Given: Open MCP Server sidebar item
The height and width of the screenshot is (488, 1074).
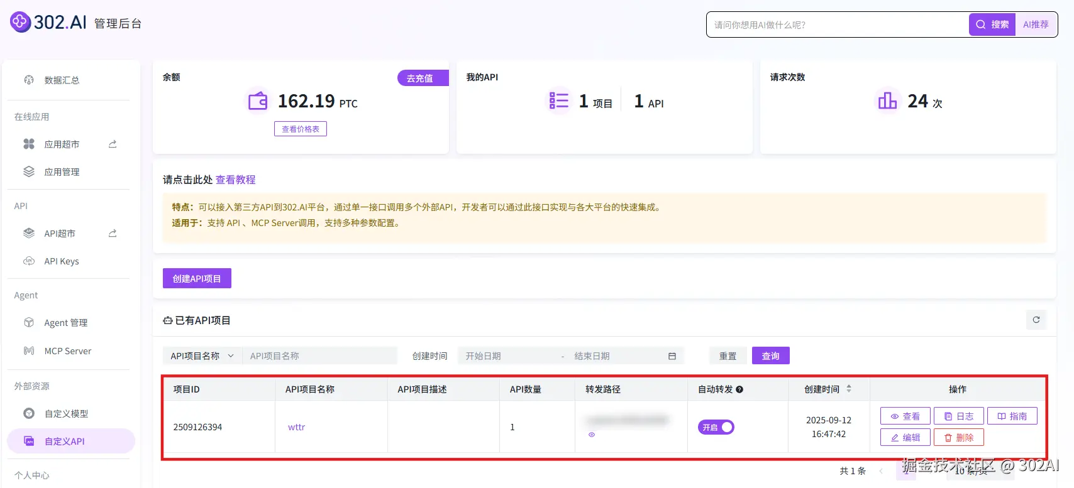Looking at the screenshot, I should [x=69, y=350].
